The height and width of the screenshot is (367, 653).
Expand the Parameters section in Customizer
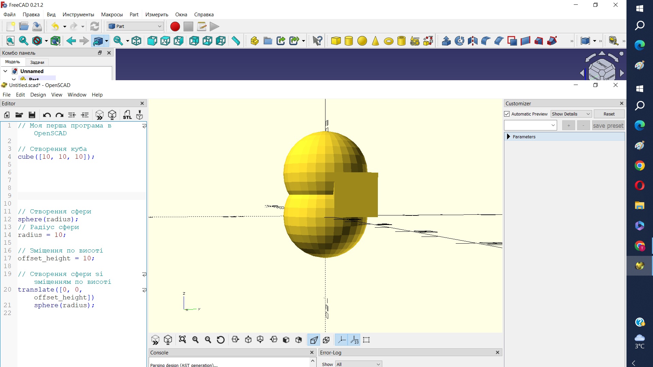click(x=509, y=137)
